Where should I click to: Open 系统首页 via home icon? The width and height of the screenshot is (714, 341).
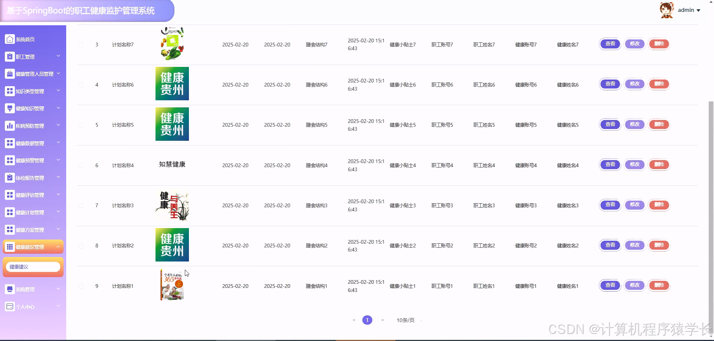point(9,39)
